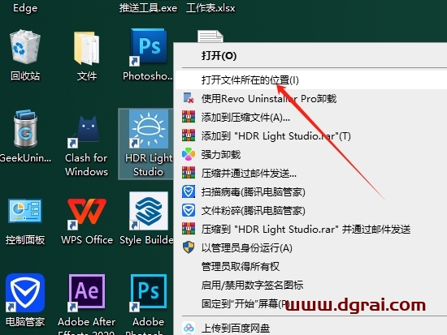
Task: Select the HDR Light Studio desktop shortcut
Action: point(148,130)
